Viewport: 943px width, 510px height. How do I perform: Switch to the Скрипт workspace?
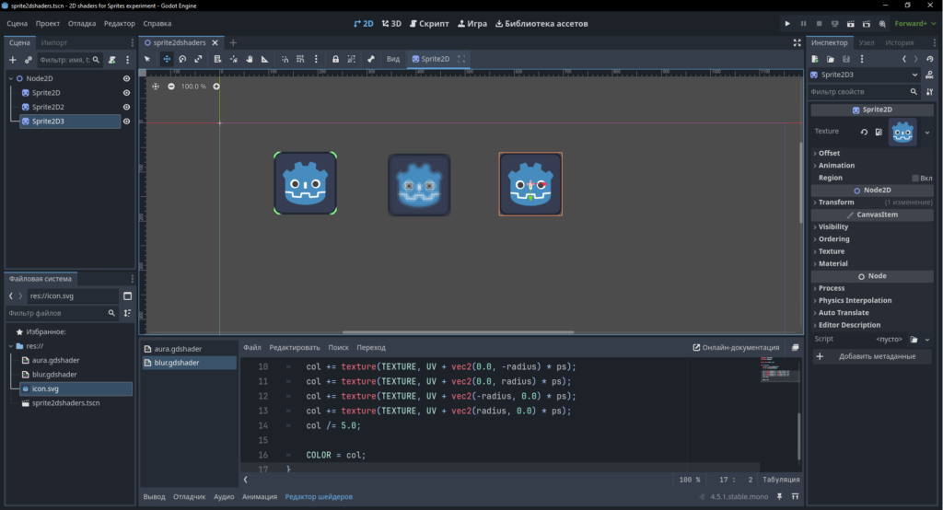[x=429, y=24]
